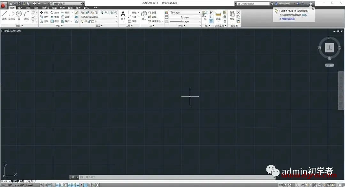Switch to the Parametric (参数化) ribbon tab
This screenshot has width=345, height=187.
coord(45,8)
